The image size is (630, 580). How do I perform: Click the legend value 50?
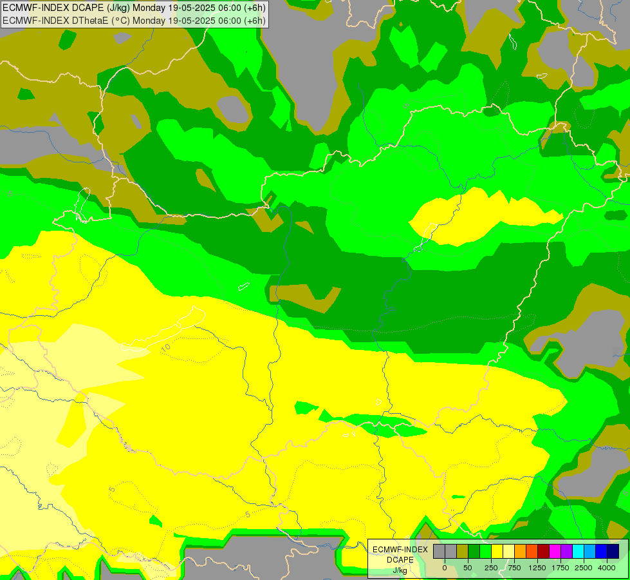[468, 568]
